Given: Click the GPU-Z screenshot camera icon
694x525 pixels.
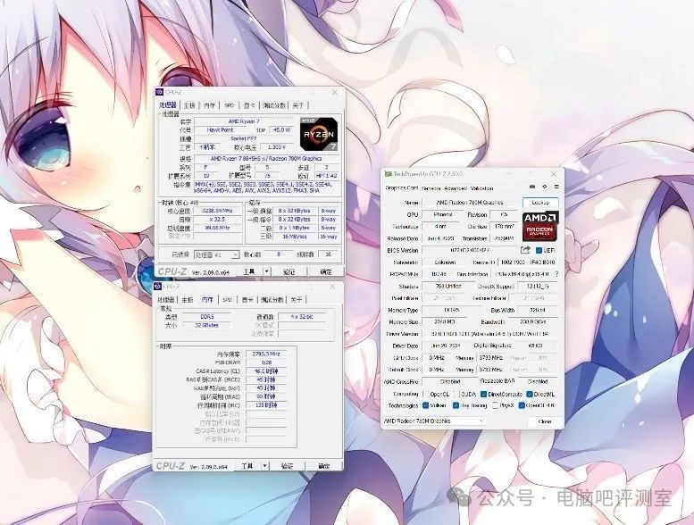Looking at the screenshot, I should coord(532,187).
